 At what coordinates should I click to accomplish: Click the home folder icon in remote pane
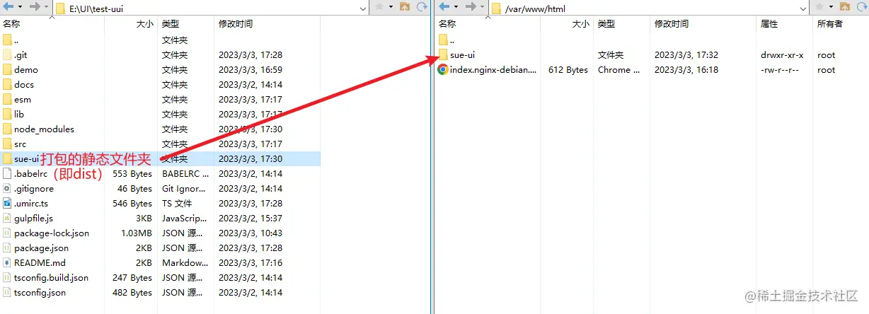845,7
